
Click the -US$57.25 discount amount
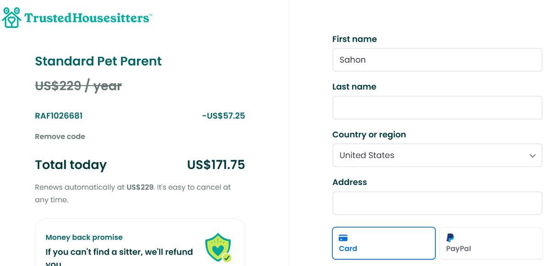click(x=223, y=116)
